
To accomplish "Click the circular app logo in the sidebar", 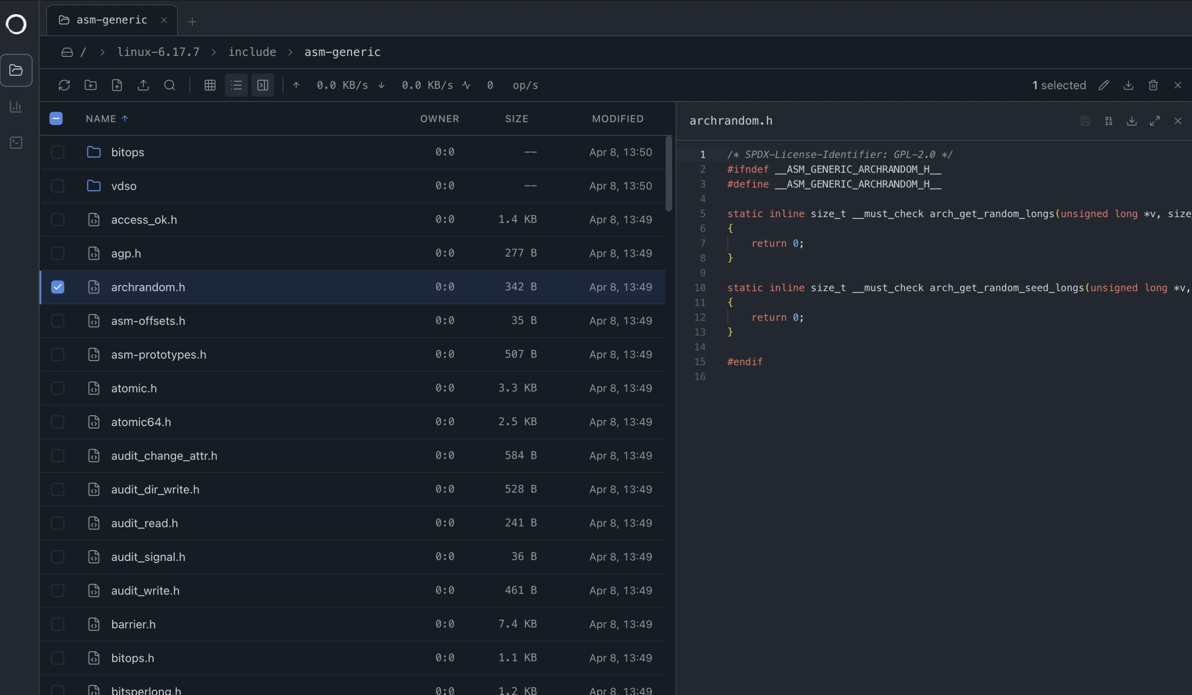I will (x=16, y=24).
